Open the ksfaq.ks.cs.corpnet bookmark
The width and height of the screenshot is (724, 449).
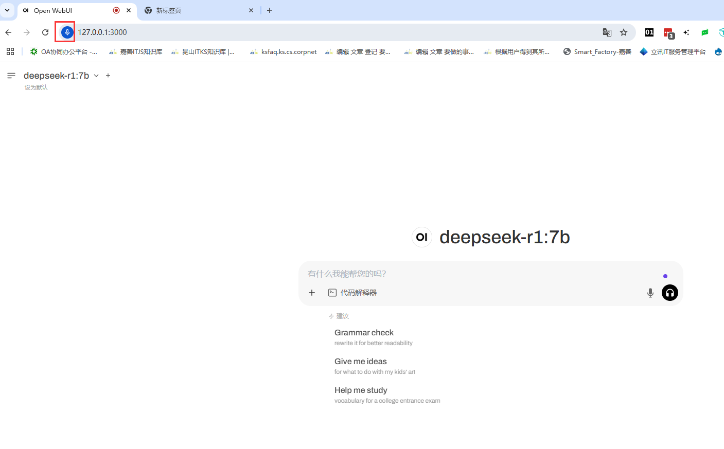283,51
